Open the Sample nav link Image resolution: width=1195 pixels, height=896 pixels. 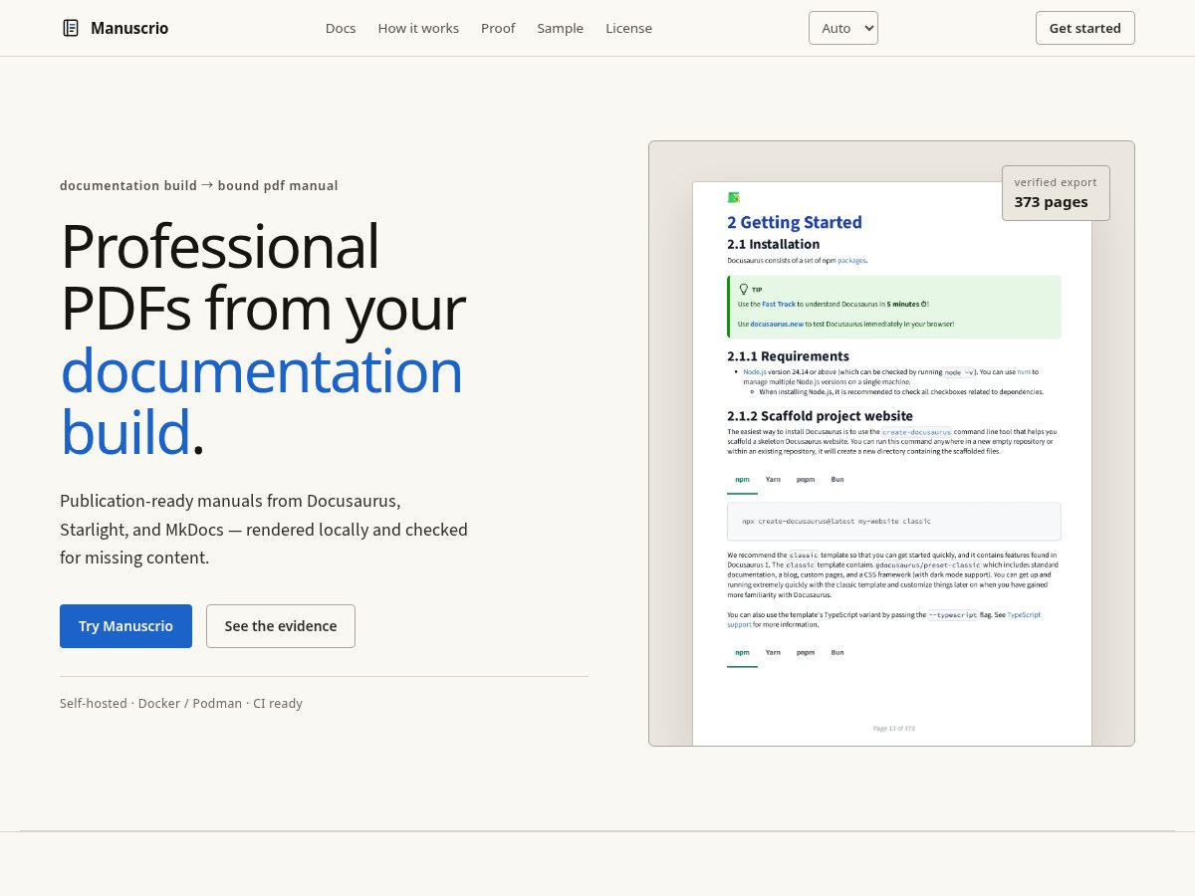click(560, 28)
